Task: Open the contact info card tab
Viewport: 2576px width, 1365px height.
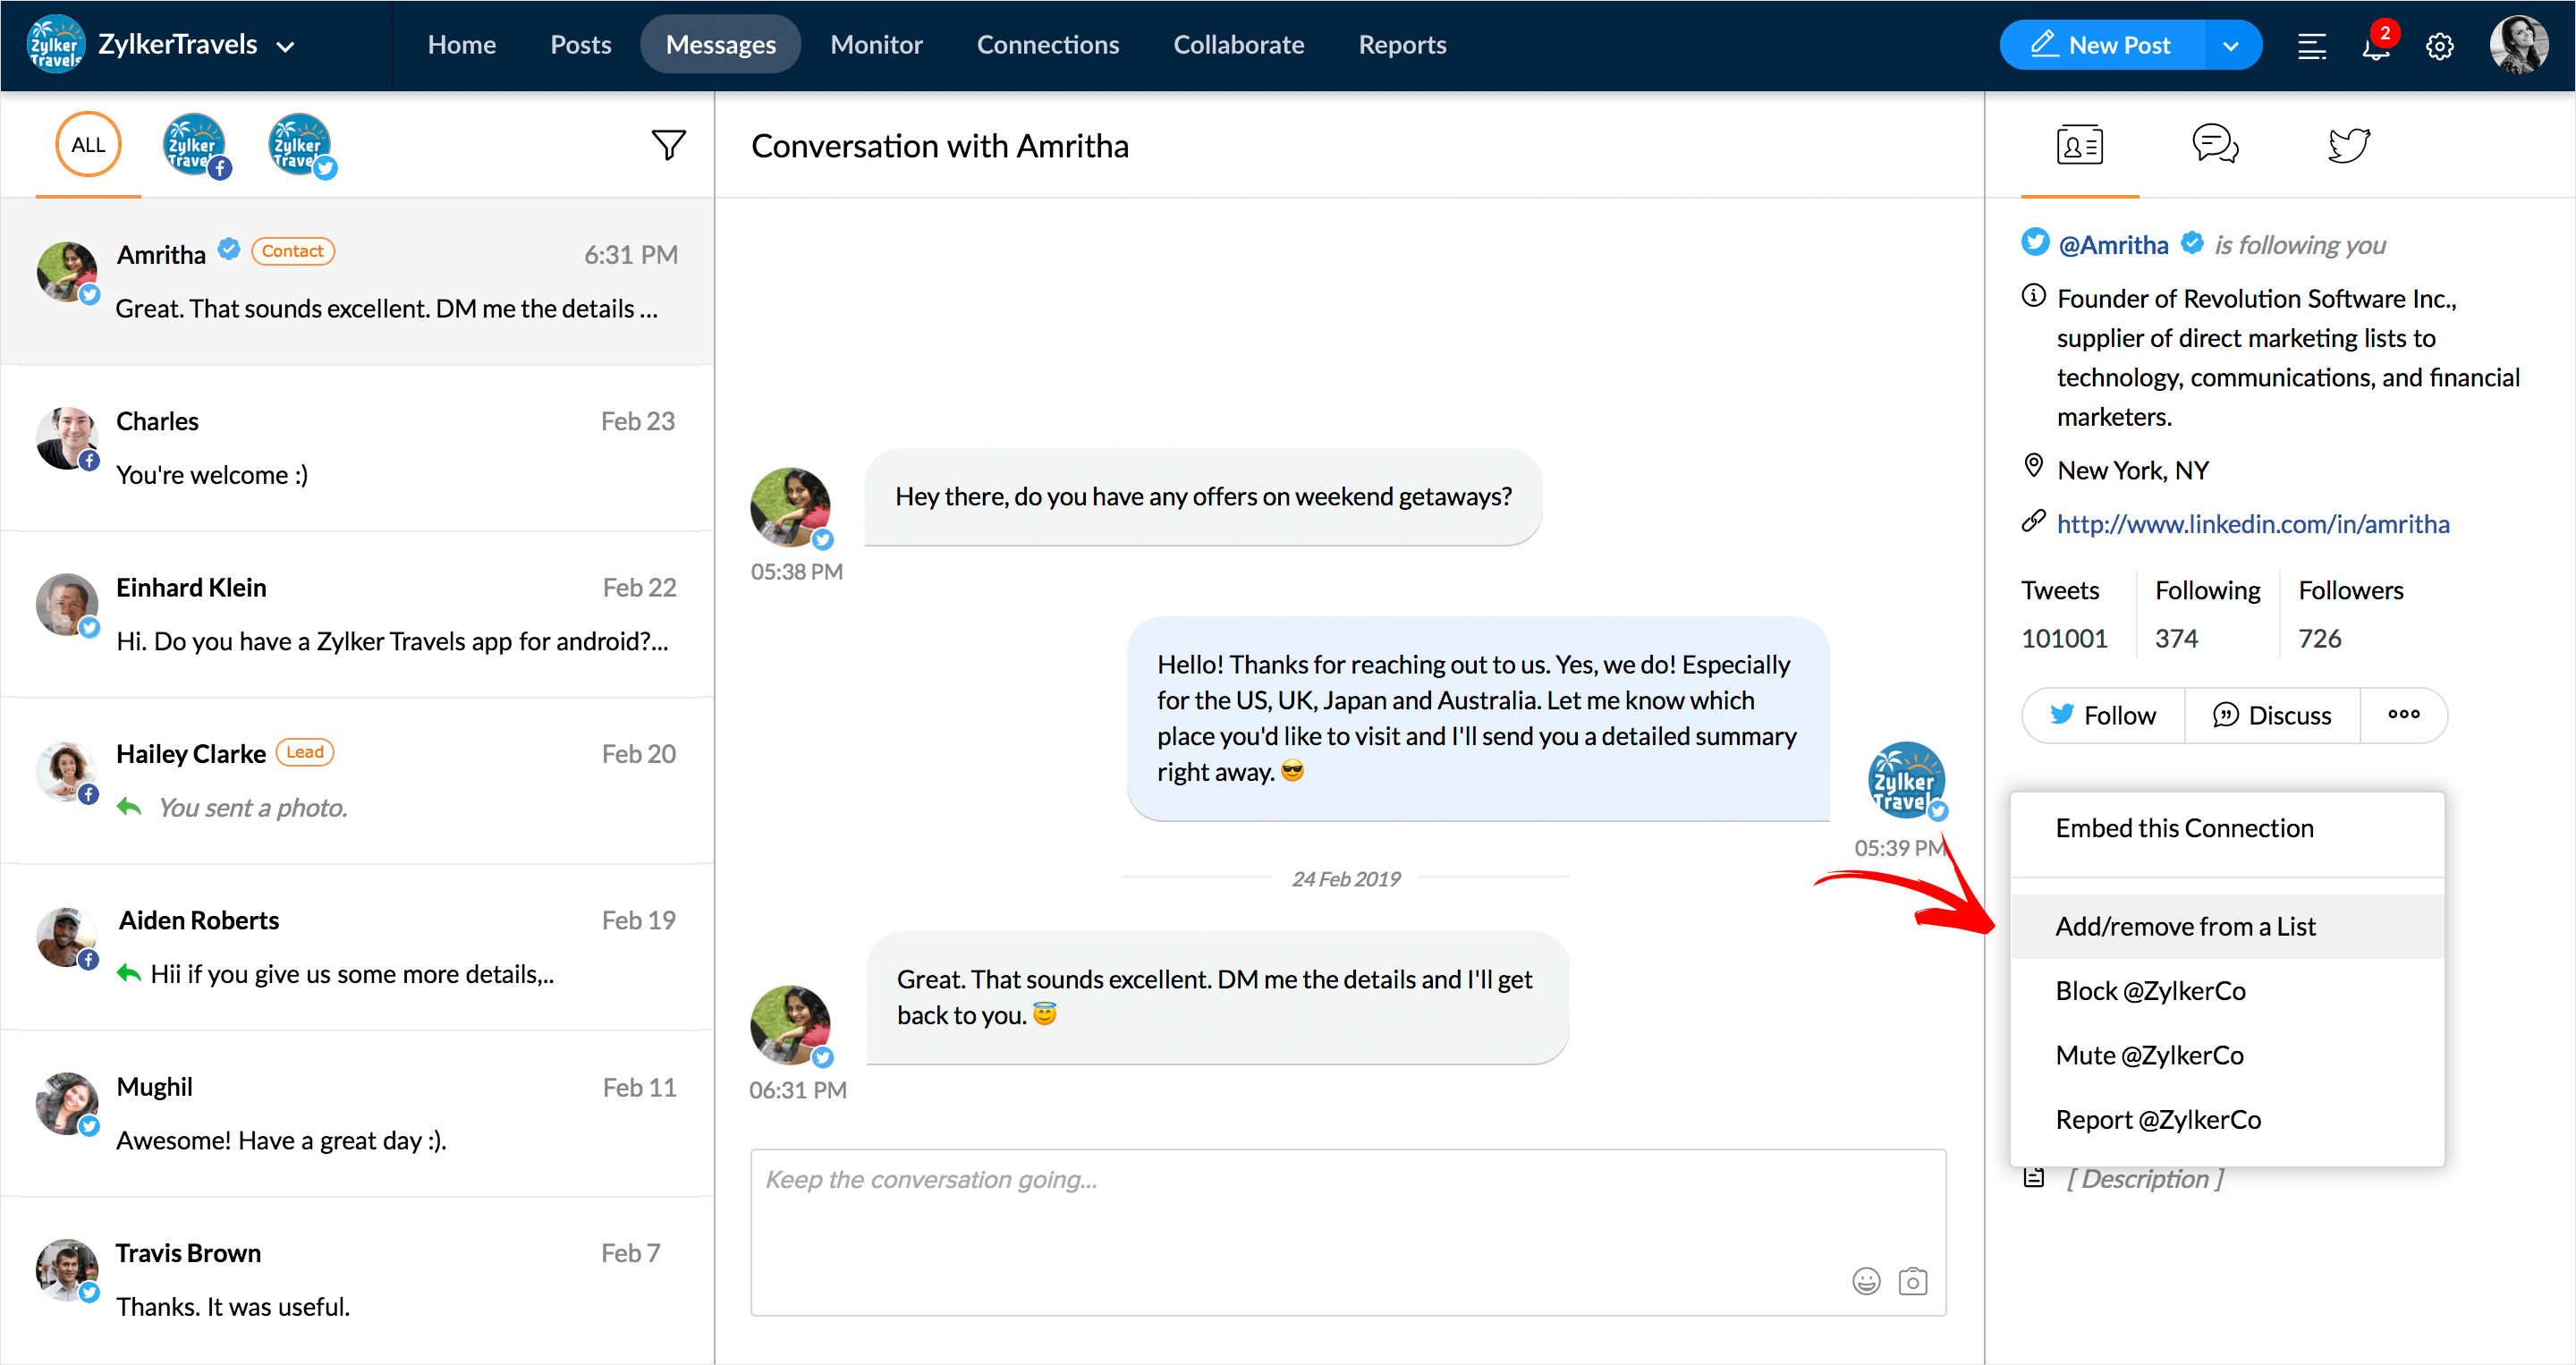Action: click(2079, 146)
